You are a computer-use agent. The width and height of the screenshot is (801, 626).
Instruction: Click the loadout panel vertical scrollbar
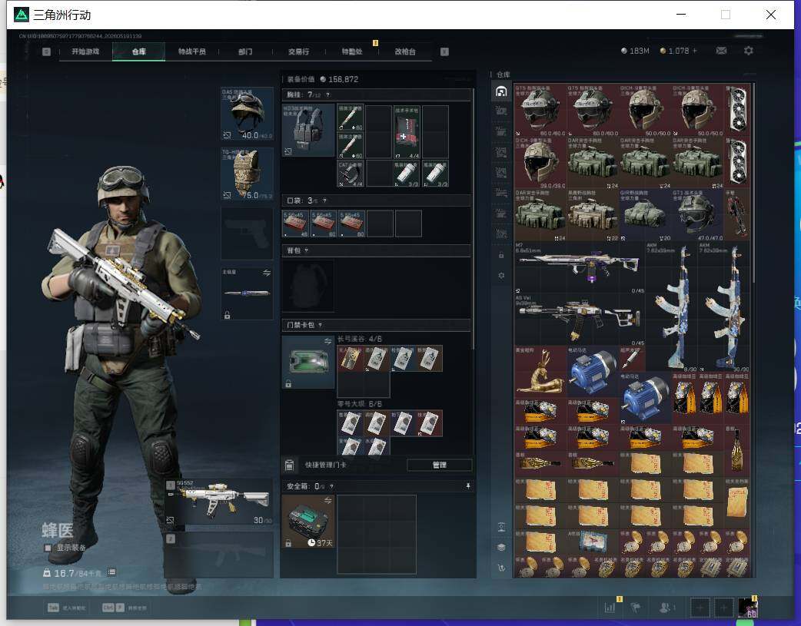[x=473, y=219]
